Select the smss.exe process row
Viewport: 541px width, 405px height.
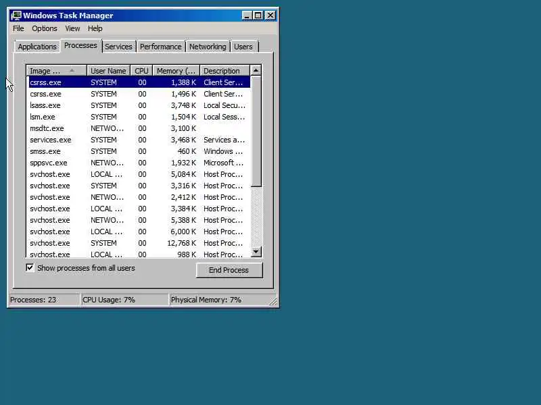pyautogui.click(x=139, y=151)
